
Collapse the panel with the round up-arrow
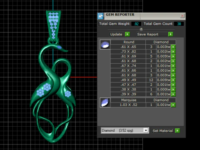[141, 29]
